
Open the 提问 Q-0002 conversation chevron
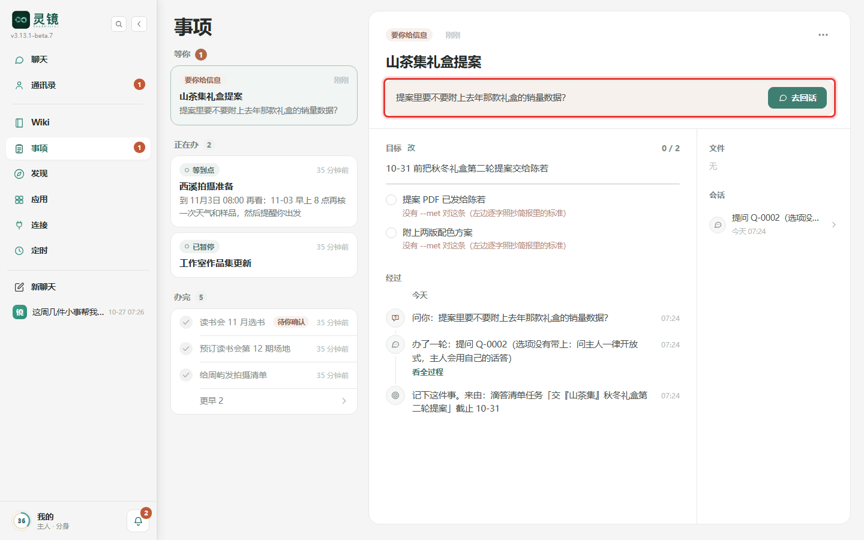pyautogui.click(x=833, y=224)
